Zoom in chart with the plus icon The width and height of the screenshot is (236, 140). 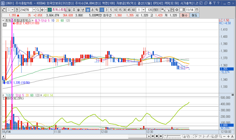pyautogui.click(x=229, y=137)
